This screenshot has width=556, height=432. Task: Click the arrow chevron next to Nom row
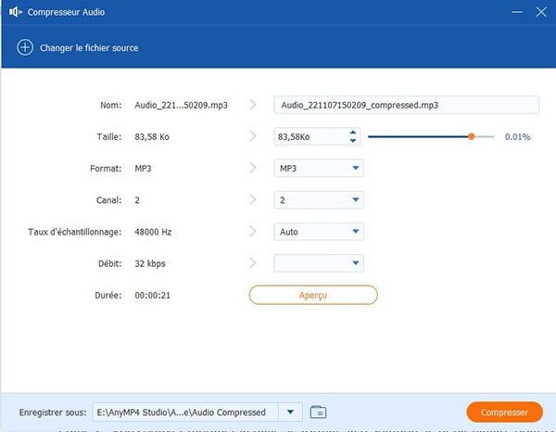[252, 105]
